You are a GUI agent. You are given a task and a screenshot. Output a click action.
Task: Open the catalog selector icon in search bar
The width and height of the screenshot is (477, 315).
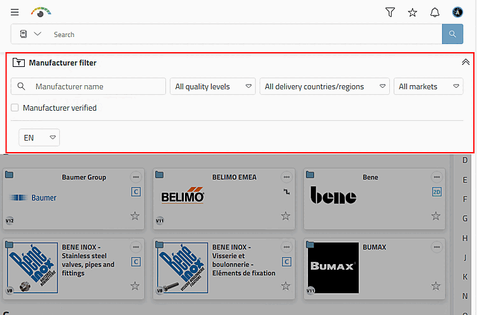(24, 34)
